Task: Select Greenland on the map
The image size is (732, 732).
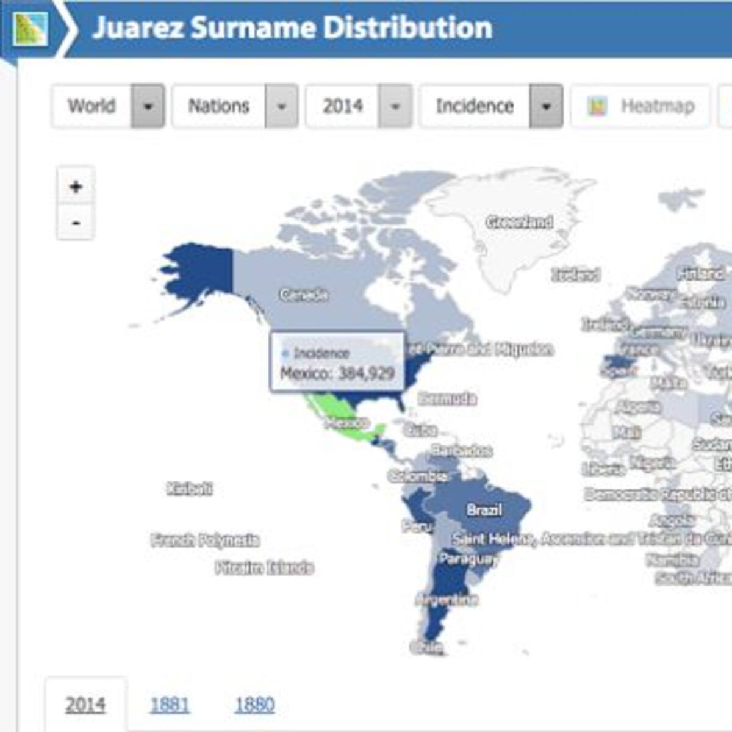Action: coord(519,221)
